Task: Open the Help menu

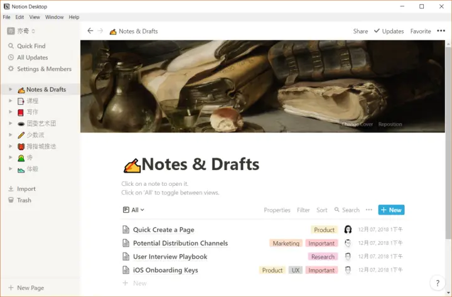Action: (74, 17)
